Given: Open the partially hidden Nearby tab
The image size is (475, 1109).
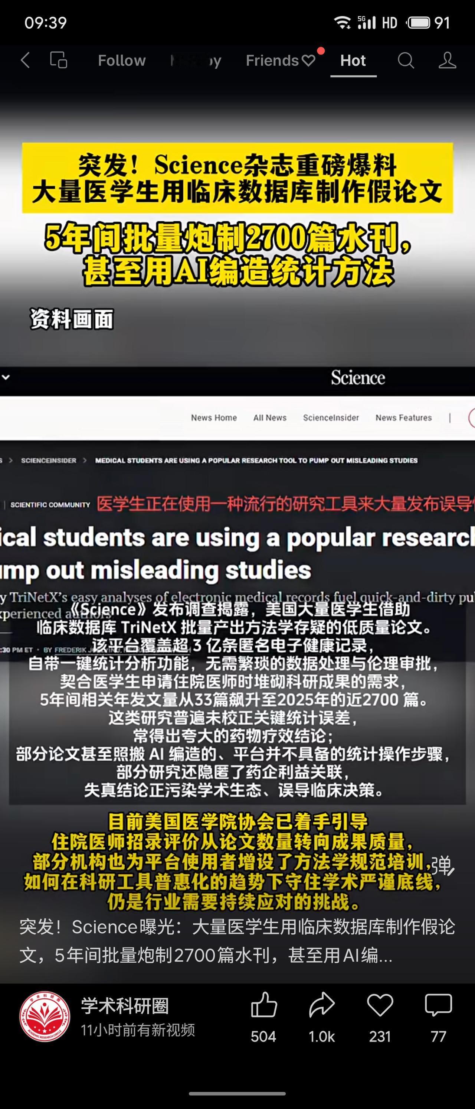Looking at the screenshot, I should coord(196,60).
